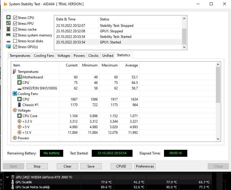This screenshot has height=190, width=231.
Task: Click the +12 V bolt icon
Action: (x=20, y=132)
